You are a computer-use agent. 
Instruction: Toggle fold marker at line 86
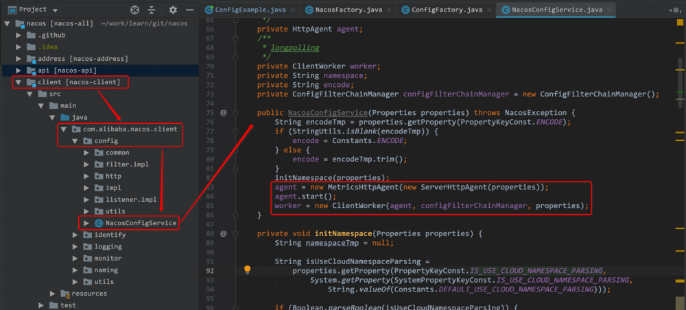click(236, 215)
